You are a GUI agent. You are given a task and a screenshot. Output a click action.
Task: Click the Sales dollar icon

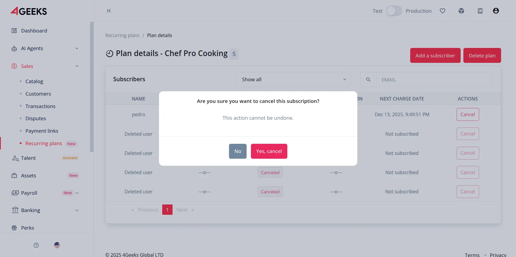tap(14, 66)
